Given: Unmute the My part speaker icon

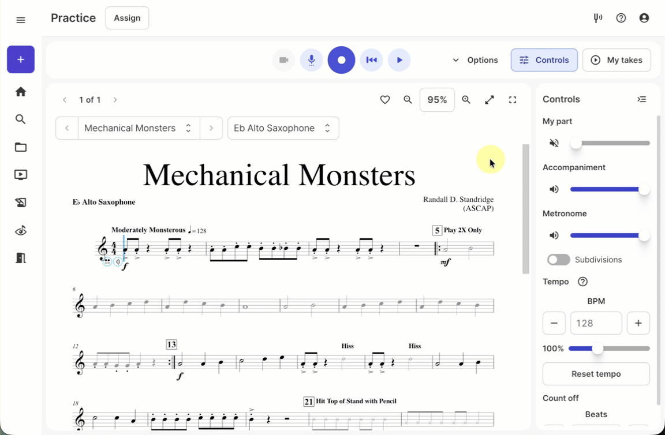Looking at the screenshot, I should (x=554, y=143).
